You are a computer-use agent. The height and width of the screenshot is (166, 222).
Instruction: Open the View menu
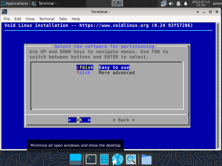tap(30, 19)
